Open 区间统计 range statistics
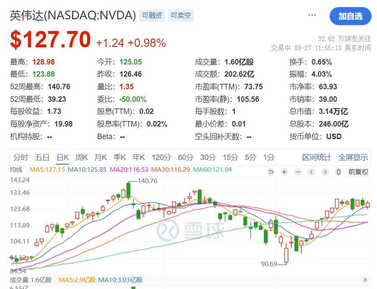Screen dimensions: 377x289 [x=317, y=157]
